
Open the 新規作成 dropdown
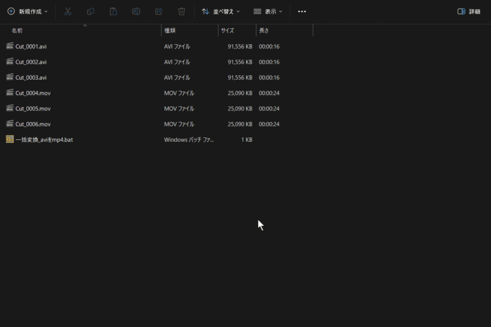(x=27, y=12)
